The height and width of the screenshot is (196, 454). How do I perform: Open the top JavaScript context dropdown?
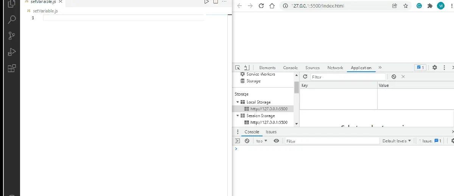[261, 141]
